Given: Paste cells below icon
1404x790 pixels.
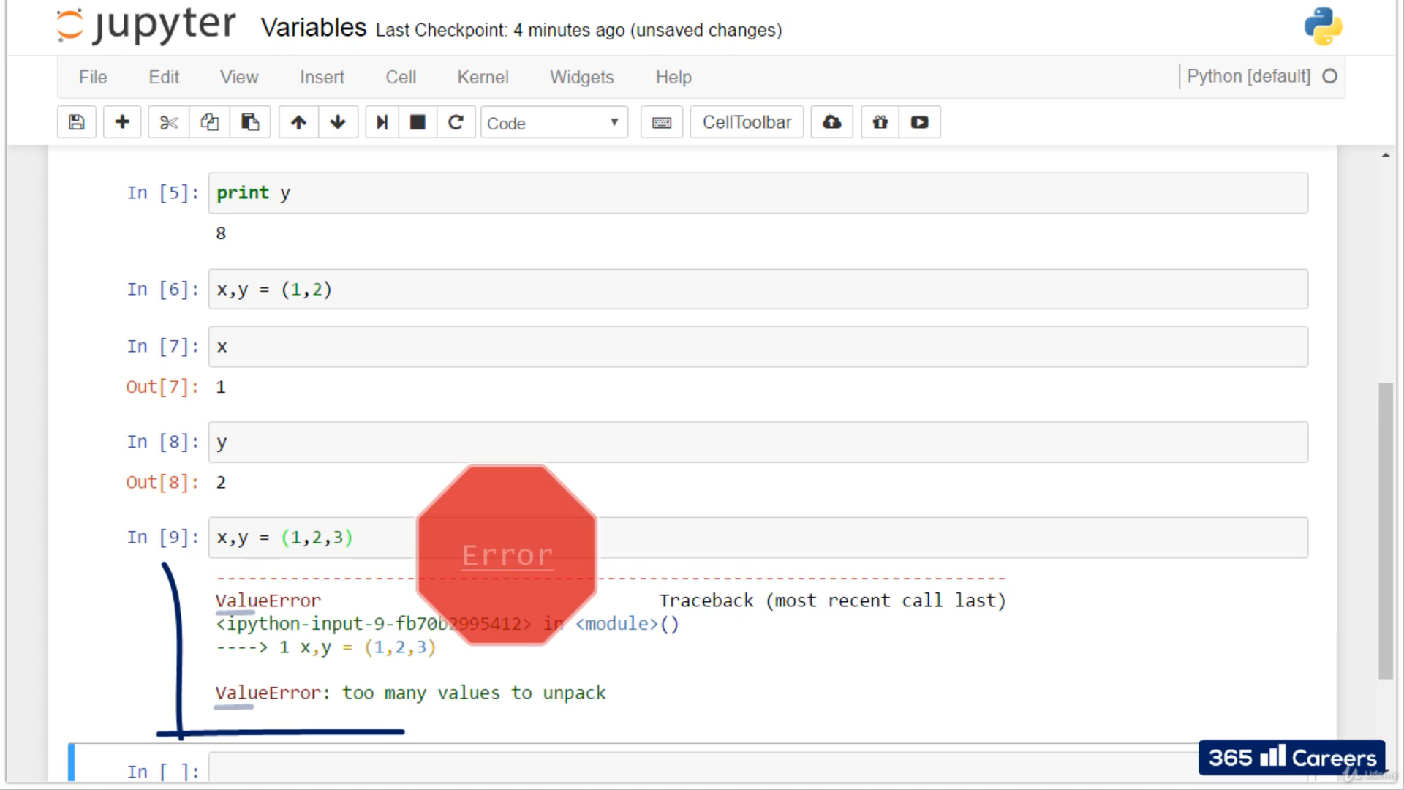Looking at the screenshot, I should (250, 122).
